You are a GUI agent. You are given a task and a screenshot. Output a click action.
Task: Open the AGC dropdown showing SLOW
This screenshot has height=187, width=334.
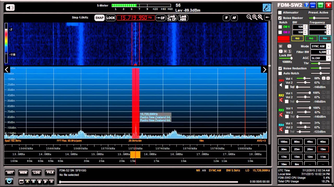[329, 58]
